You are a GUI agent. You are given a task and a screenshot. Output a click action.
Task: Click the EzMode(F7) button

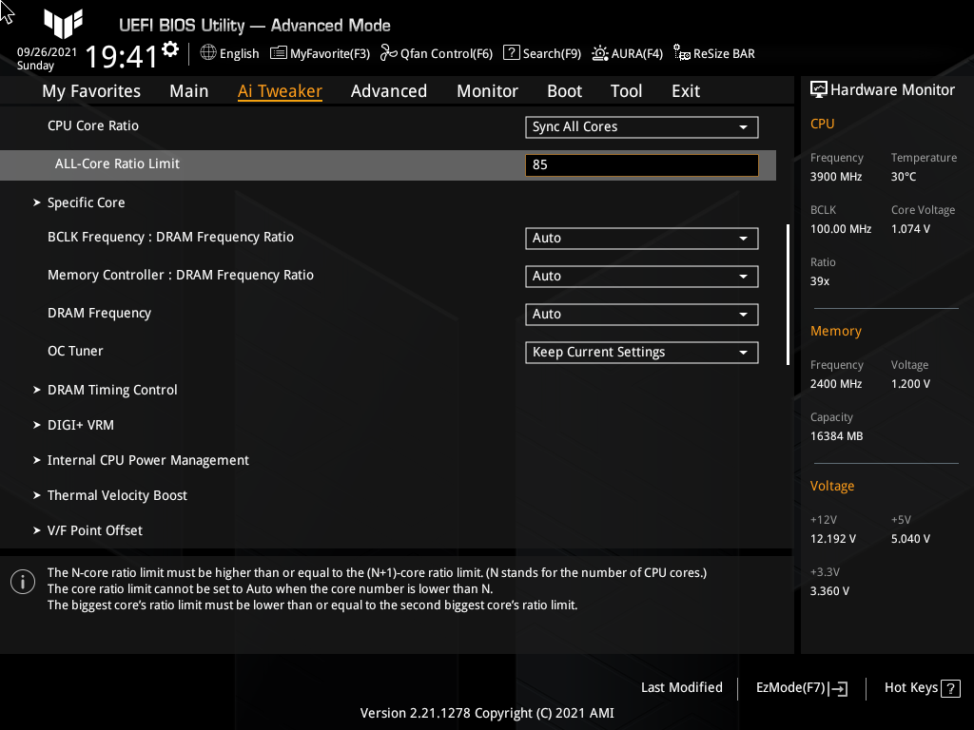pyautogui.click(x=800, y=687)
